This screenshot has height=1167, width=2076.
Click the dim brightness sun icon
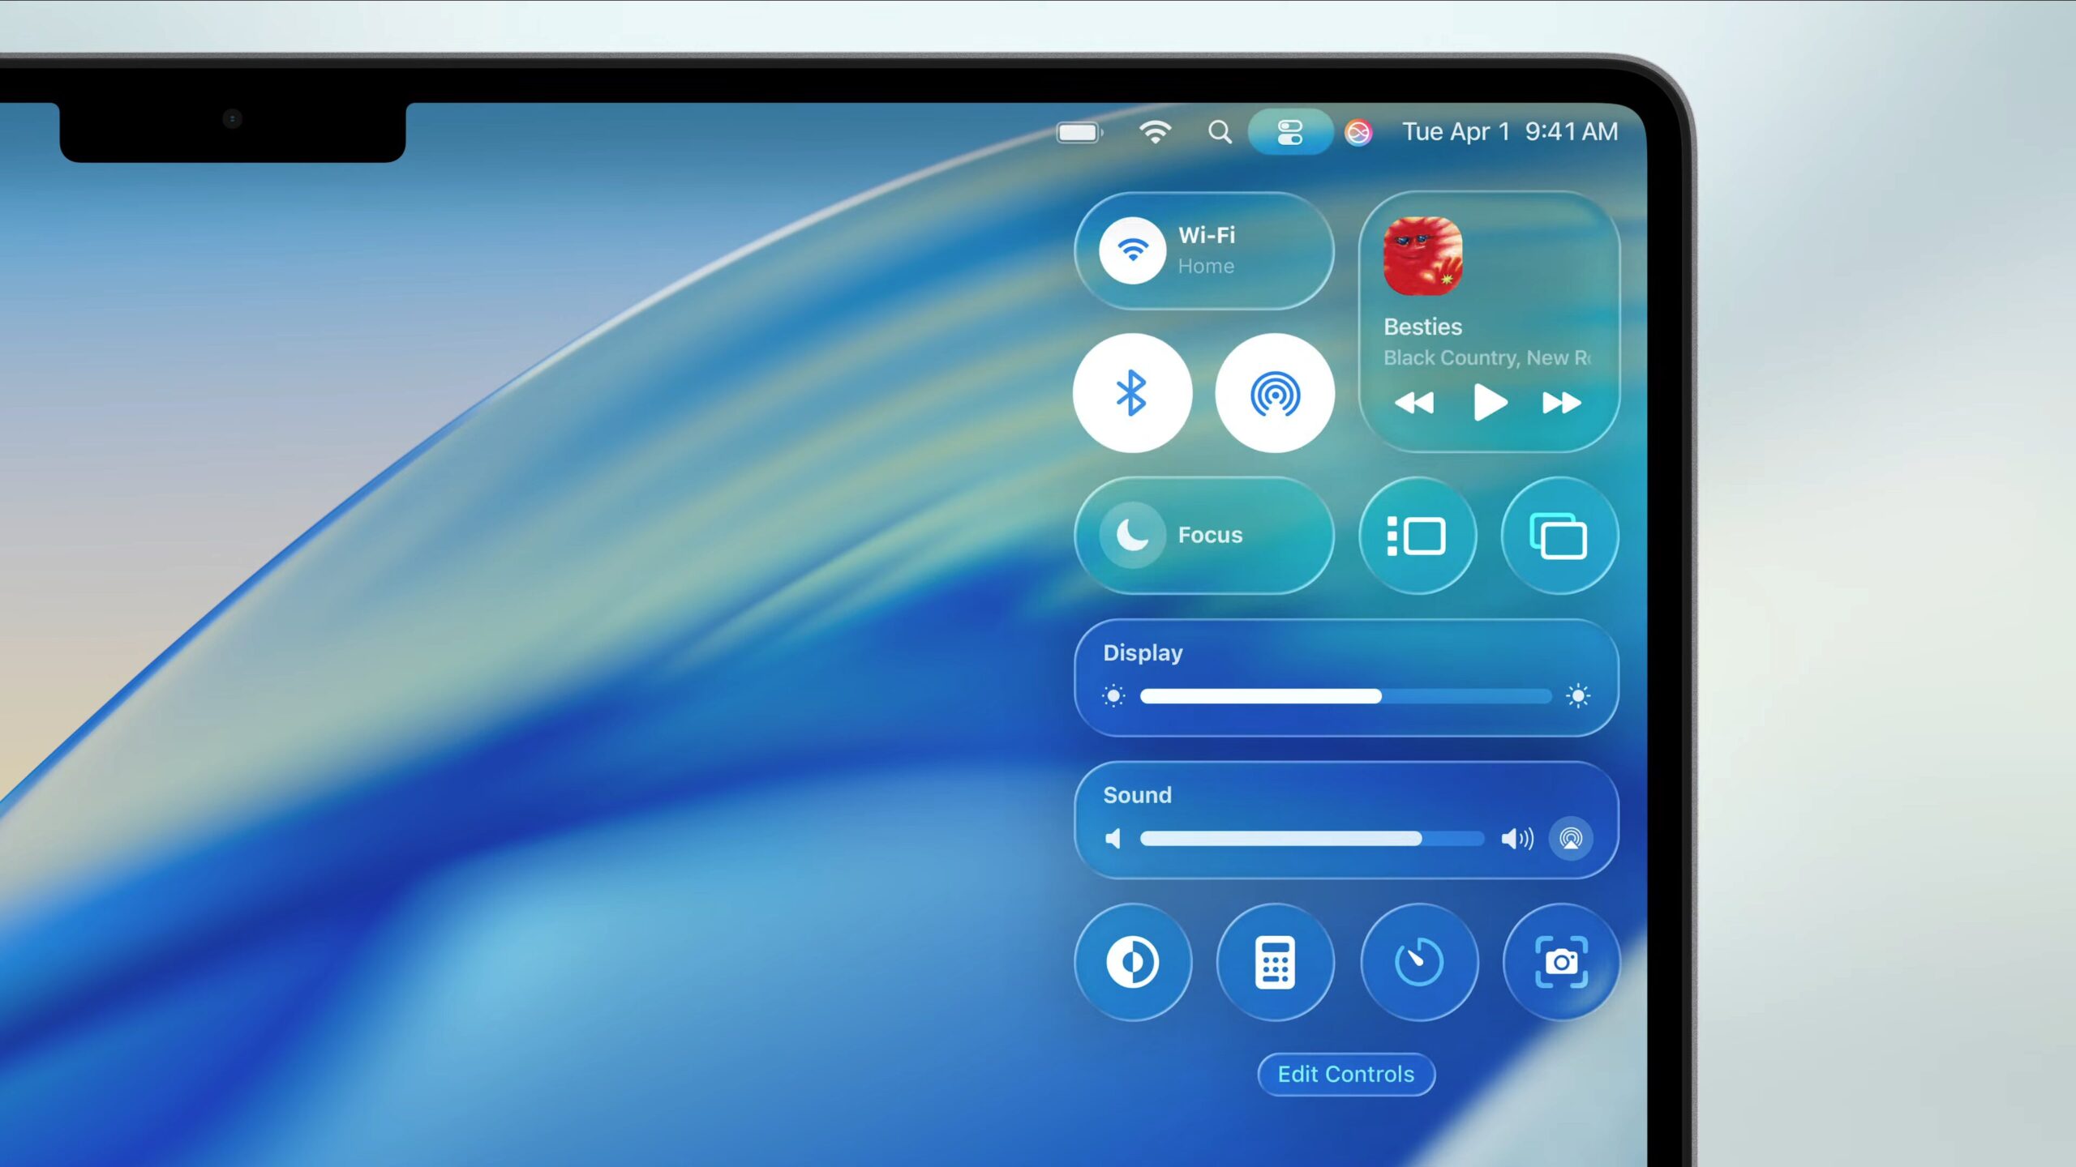click(x=1114, y=695)
